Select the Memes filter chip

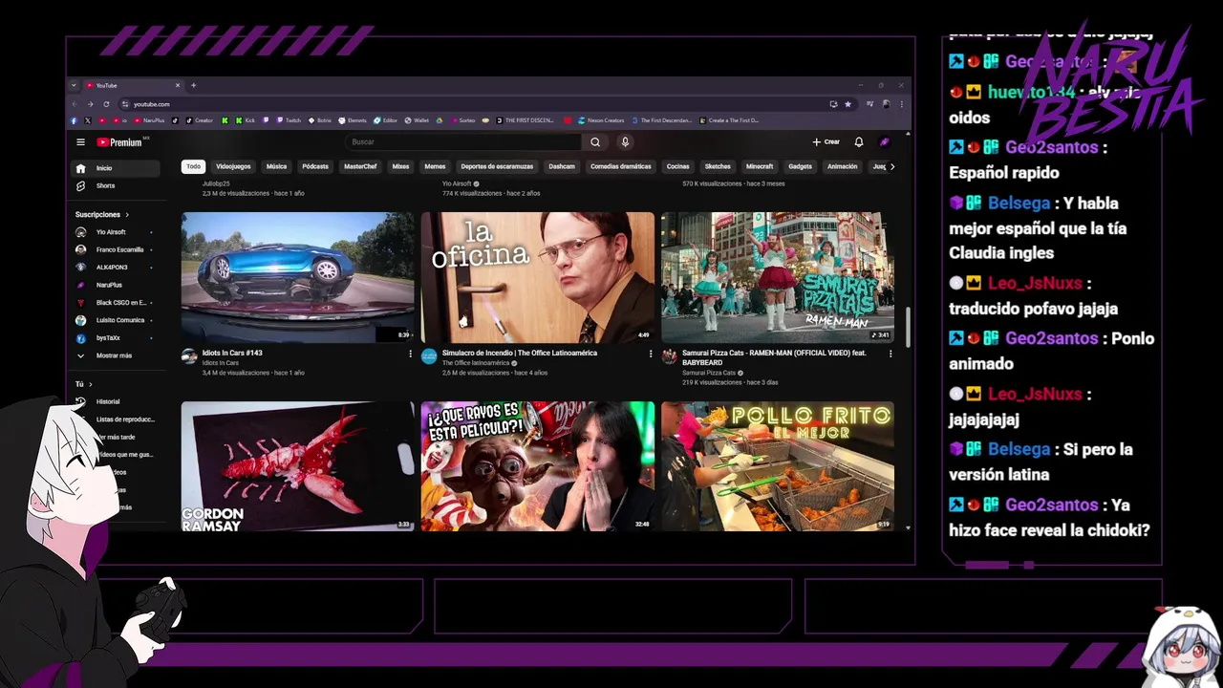tap(435, 166)
